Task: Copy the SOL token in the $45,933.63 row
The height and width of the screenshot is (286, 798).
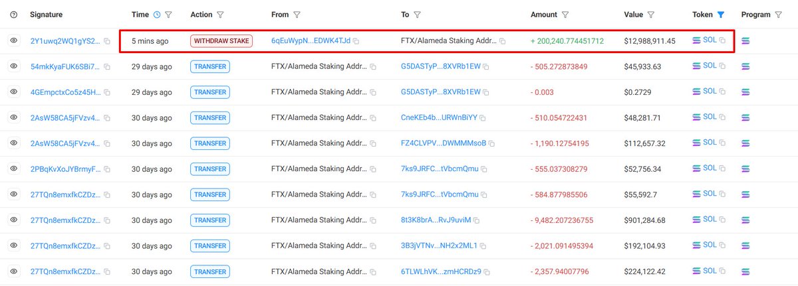Action: pyautogui.click(x=723, y=66)
